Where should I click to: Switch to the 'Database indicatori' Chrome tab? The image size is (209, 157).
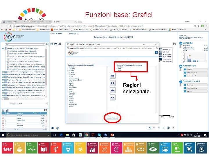pyautogui.click(x=39, y=22)
